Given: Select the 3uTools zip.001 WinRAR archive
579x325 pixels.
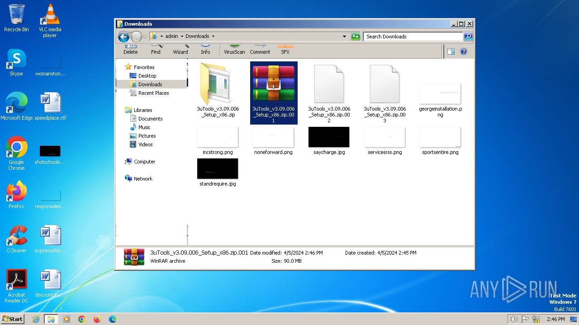Looking at the screenshot, I should (x=274, y=93).
